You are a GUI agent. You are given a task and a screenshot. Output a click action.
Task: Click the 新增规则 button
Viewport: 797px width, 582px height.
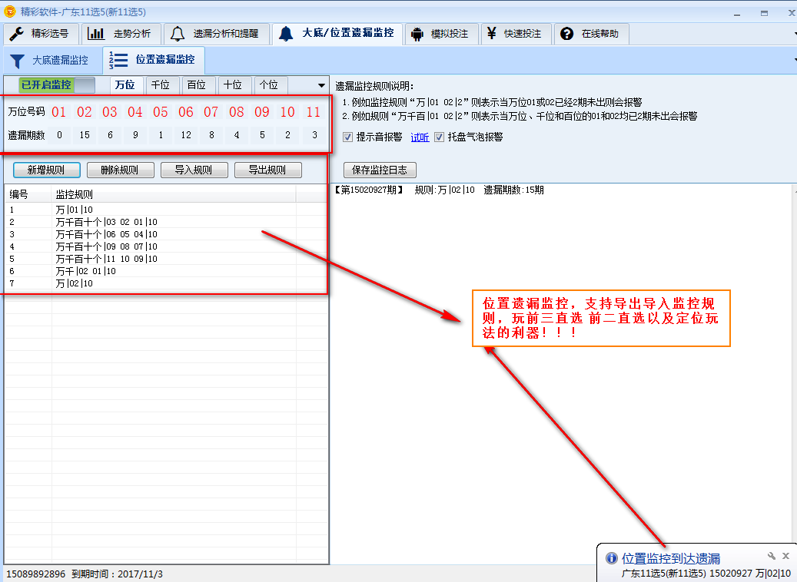(46, 170)
